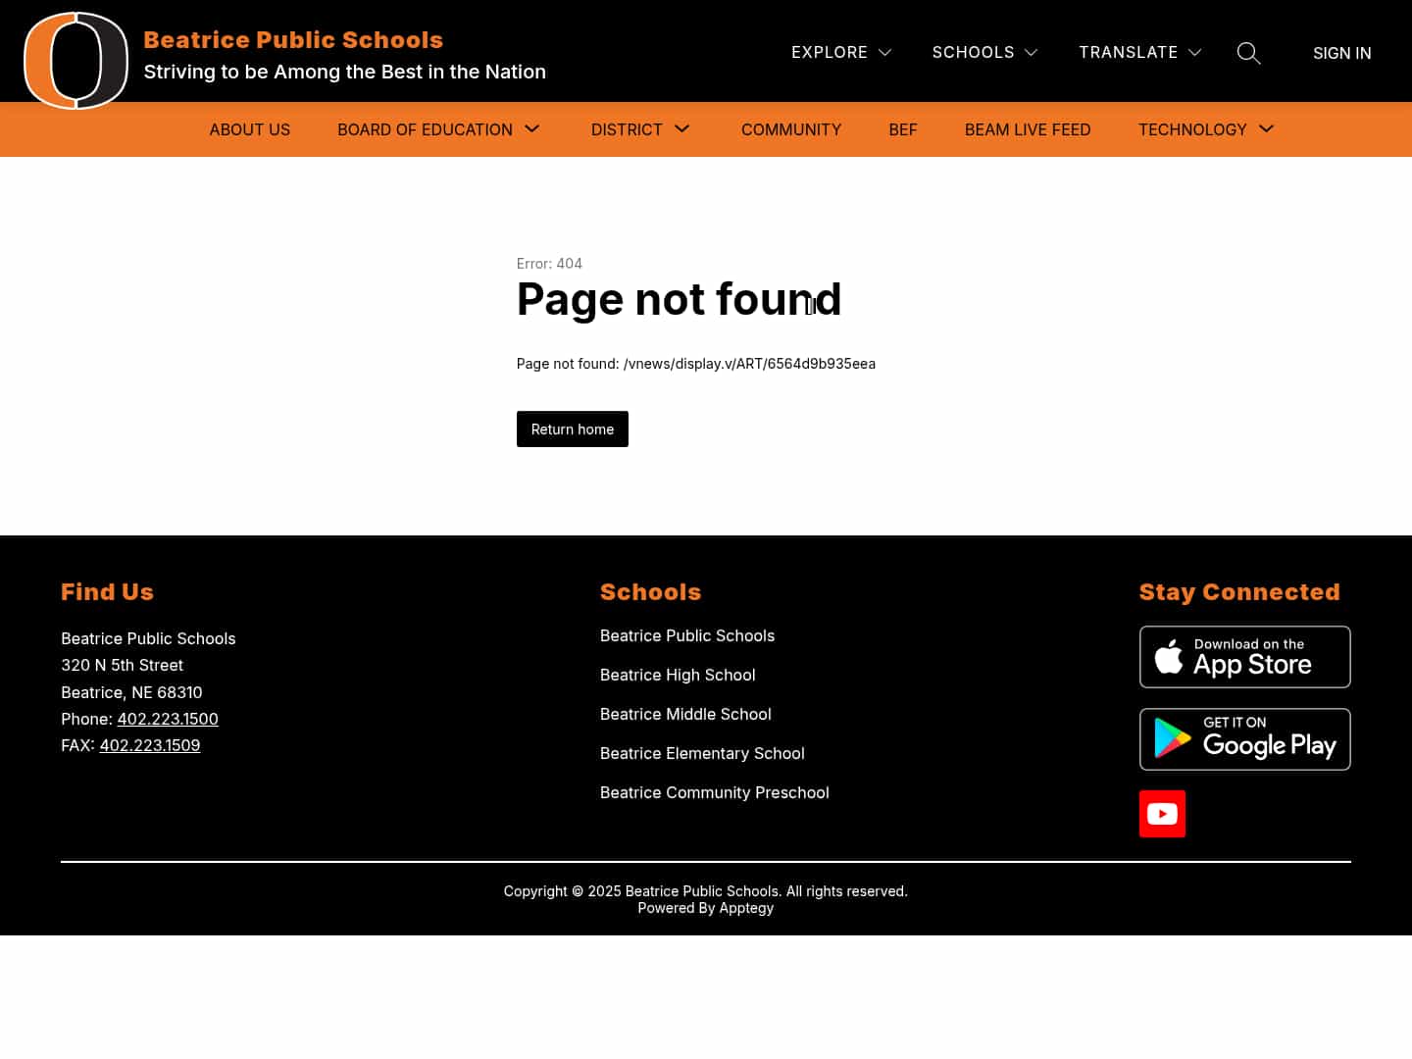Click the Google Play badge
Viewport: 1412px width, 1059px height.
[1244, 739]
